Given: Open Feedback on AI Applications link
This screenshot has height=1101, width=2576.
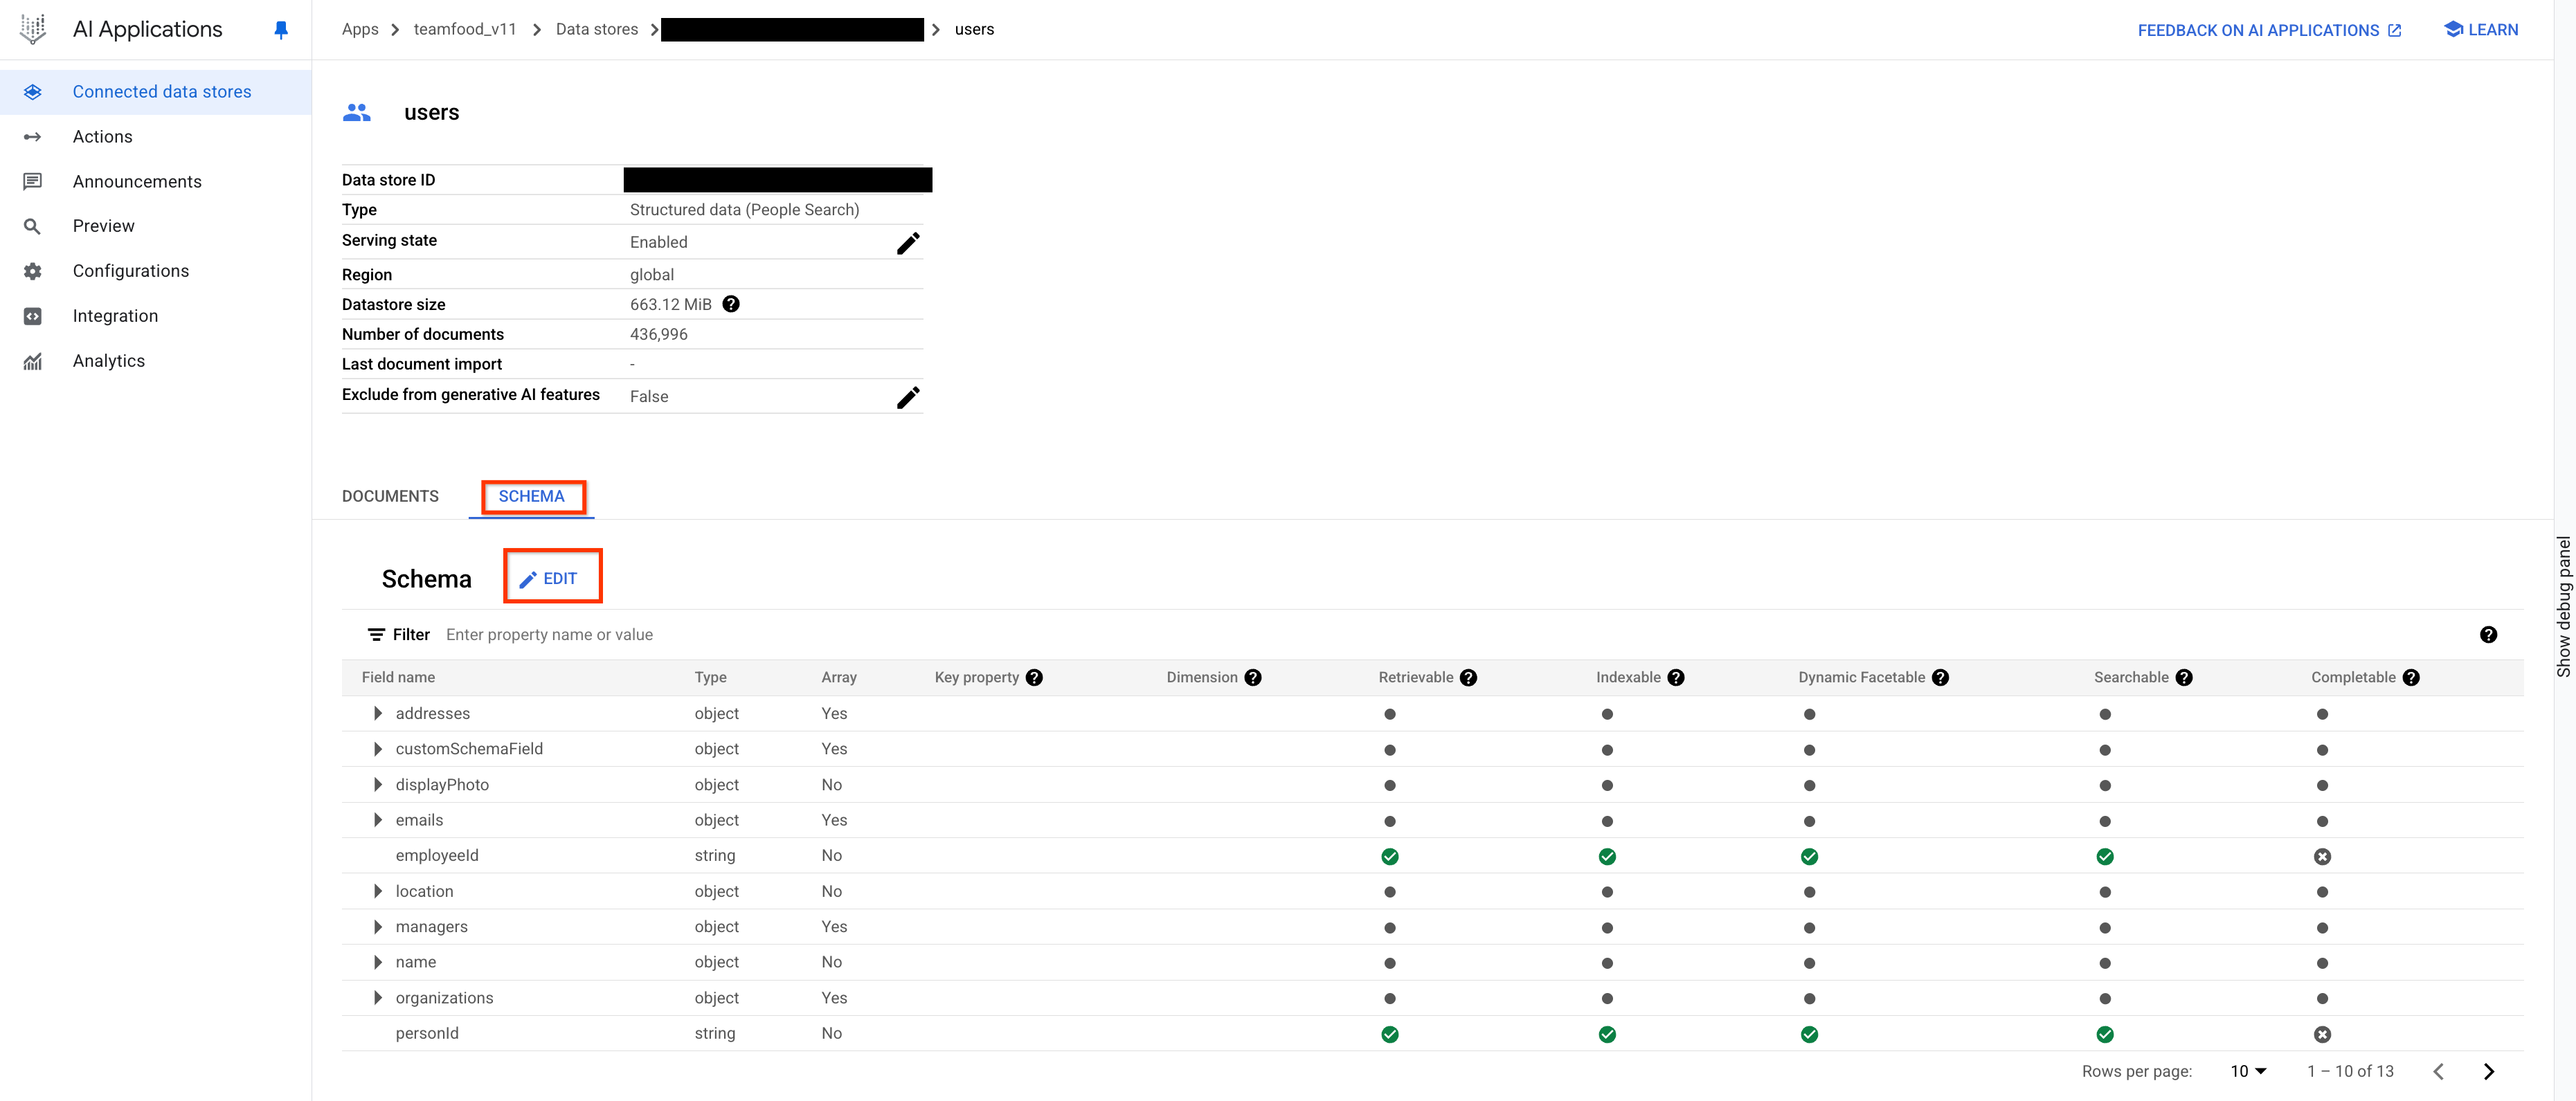Looking at the screenshot, I should point(2269,30).
